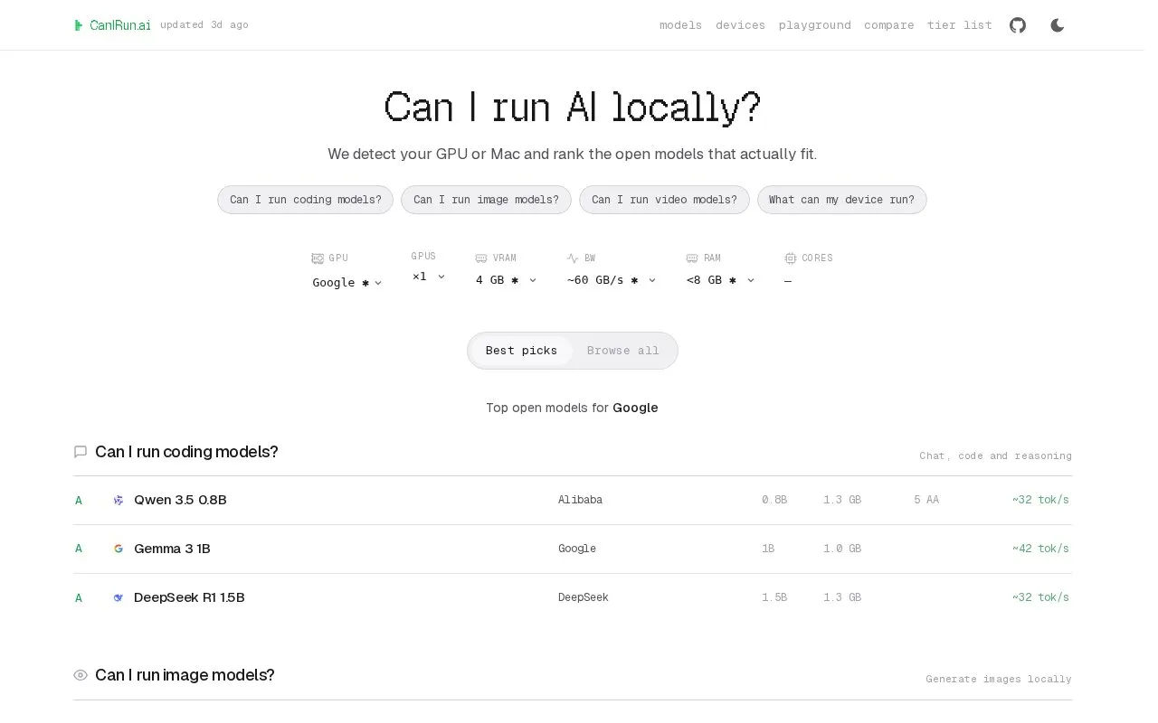Image resolution: width=1158 pixels, height=723 pixels.
Task: Click the 'What can my device run?' pill
Action: (842, 200)
